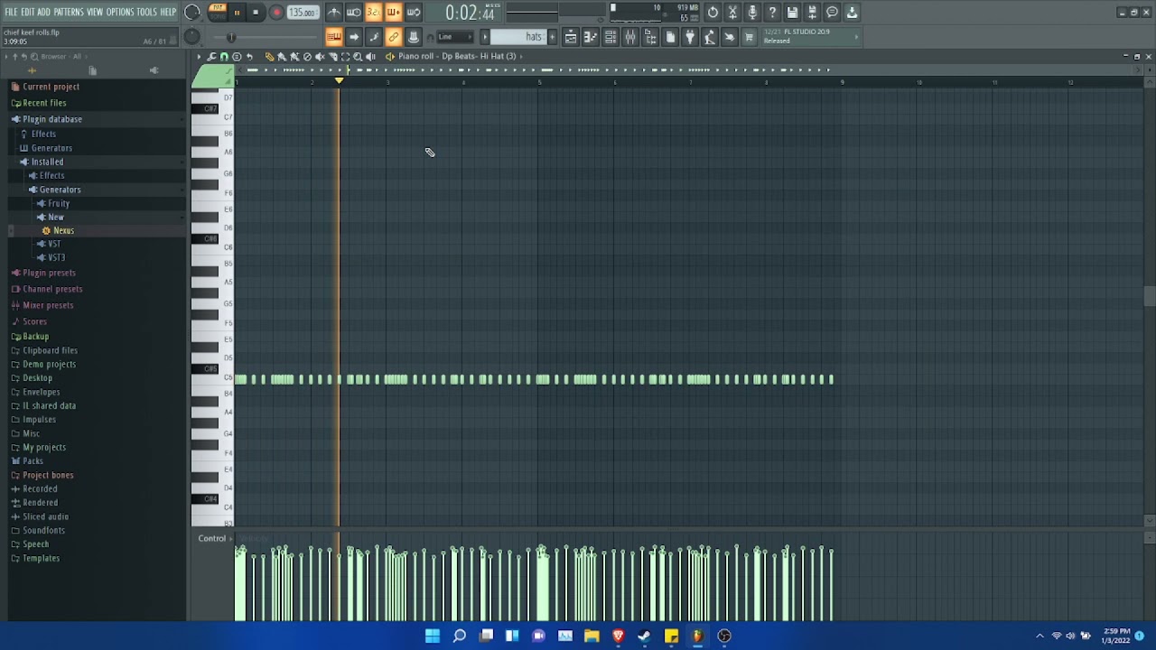Viewport: 1156px width, 650px height.
Task: Expand the Fruity folder
Action: (x=59, y=203)
